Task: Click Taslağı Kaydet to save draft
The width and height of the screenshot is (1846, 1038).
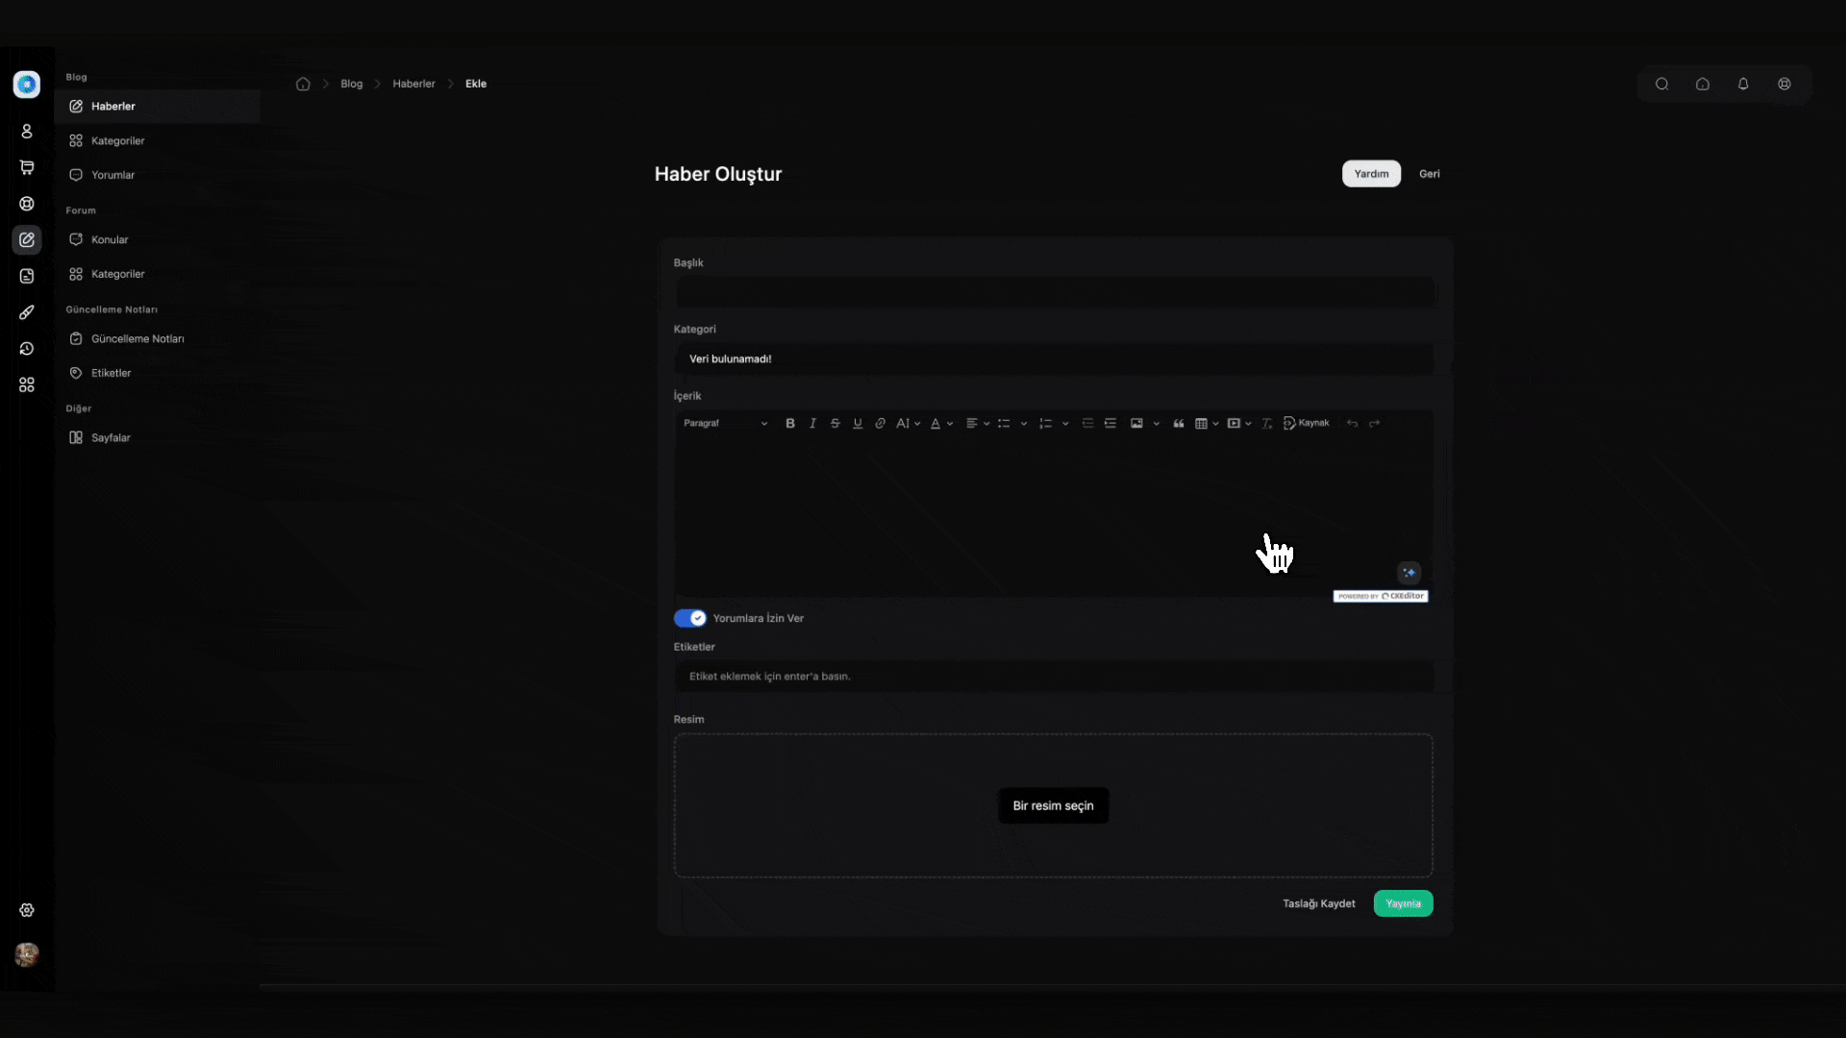Action: point(1318,903)
